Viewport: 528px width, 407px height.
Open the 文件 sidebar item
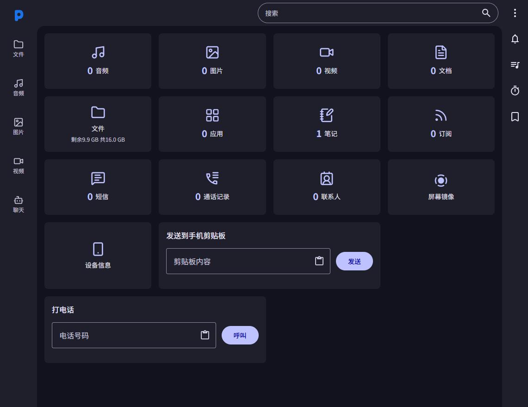tap(19, 49)
